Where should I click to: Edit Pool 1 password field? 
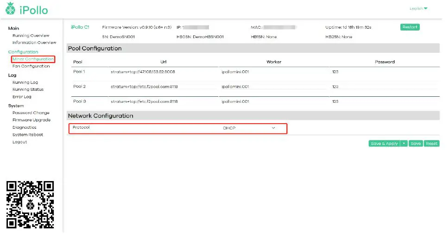pyautogui.click(x=385, y=72)
